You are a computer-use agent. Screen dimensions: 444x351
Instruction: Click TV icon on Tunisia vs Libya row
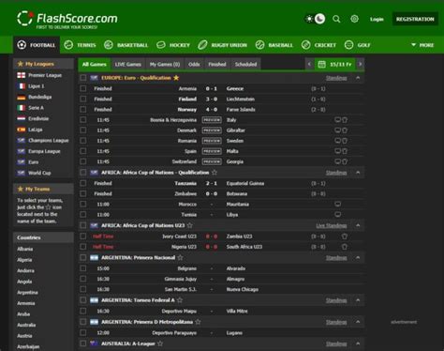(337, 215)
